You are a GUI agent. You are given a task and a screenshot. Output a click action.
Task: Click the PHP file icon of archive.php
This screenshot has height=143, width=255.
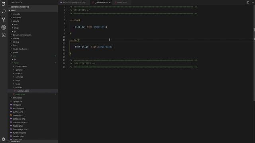[11, 108]
